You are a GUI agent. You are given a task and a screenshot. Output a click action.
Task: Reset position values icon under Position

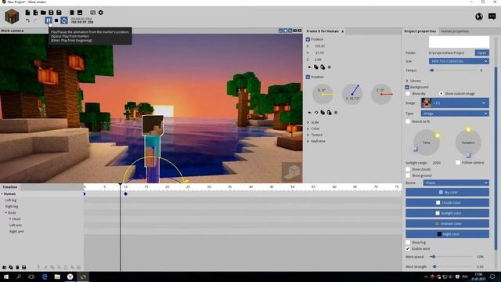[309, 67]
